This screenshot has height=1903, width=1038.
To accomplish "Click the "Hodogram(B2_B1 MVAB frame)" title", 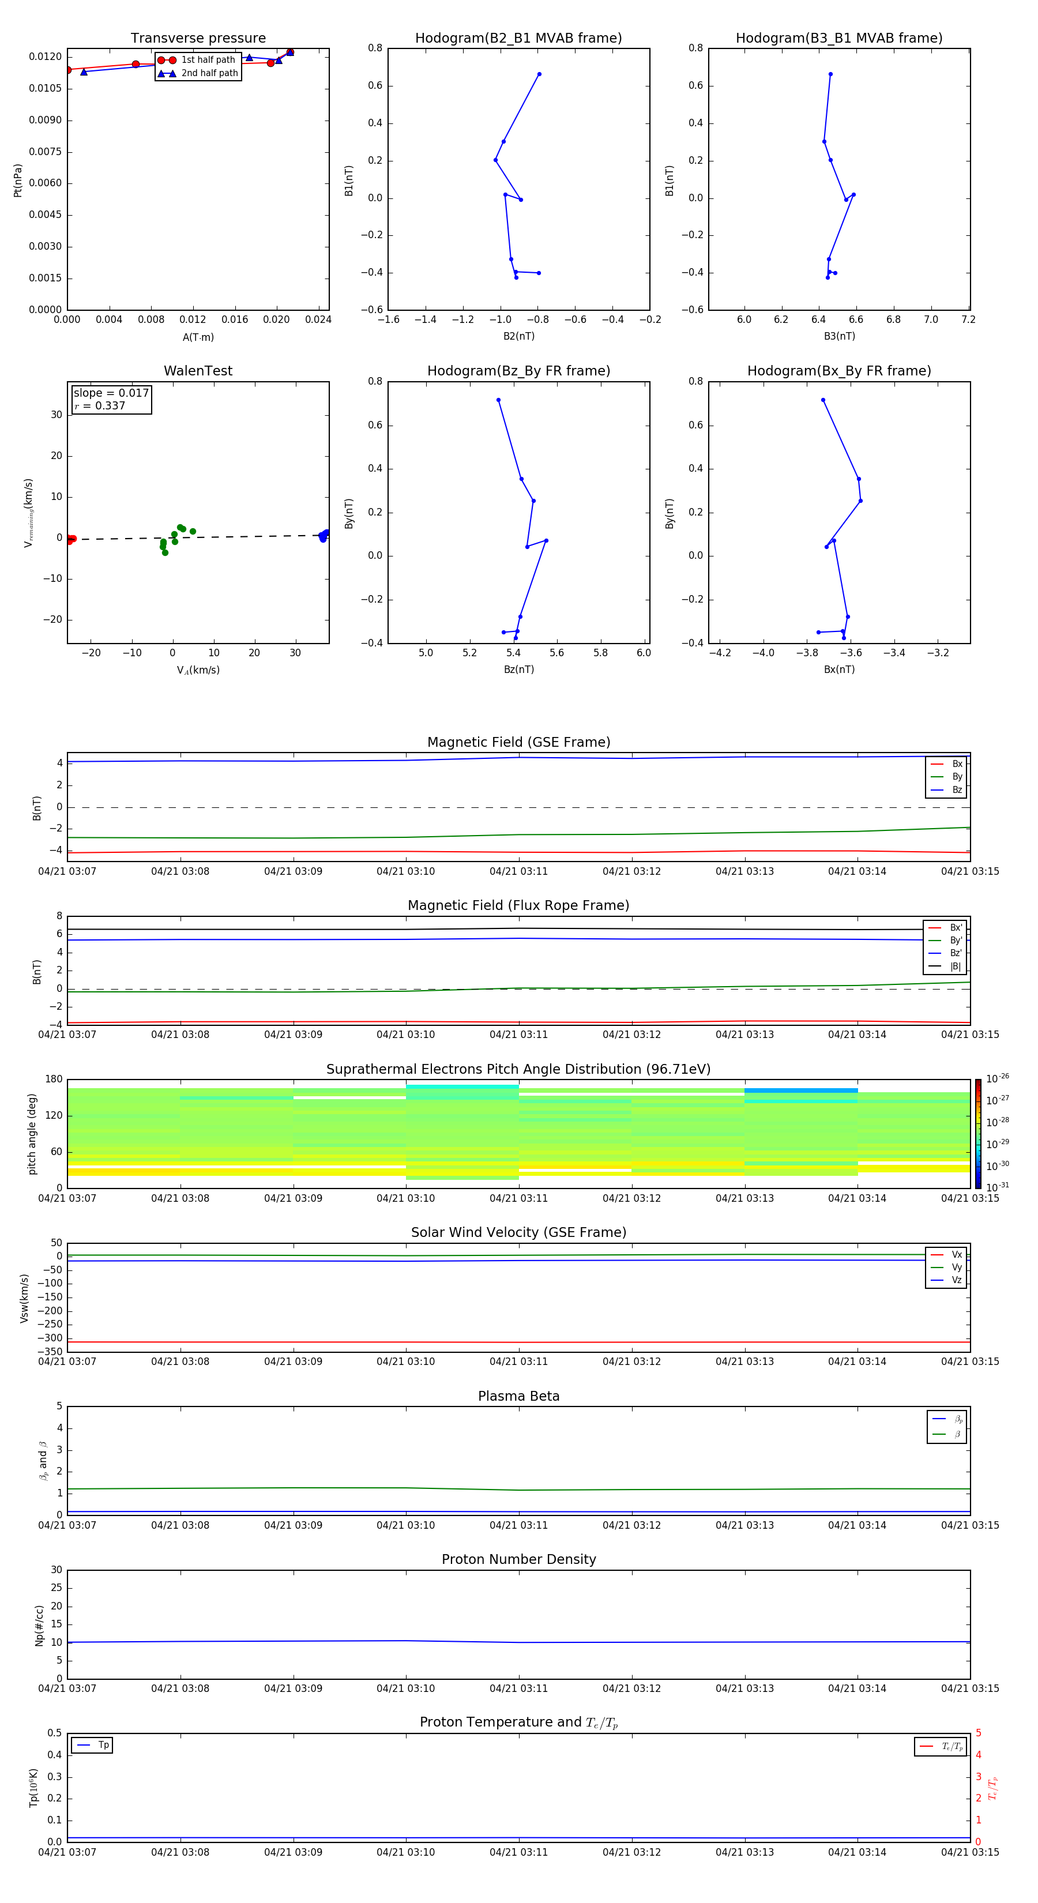I will click(x=518, y=39).
